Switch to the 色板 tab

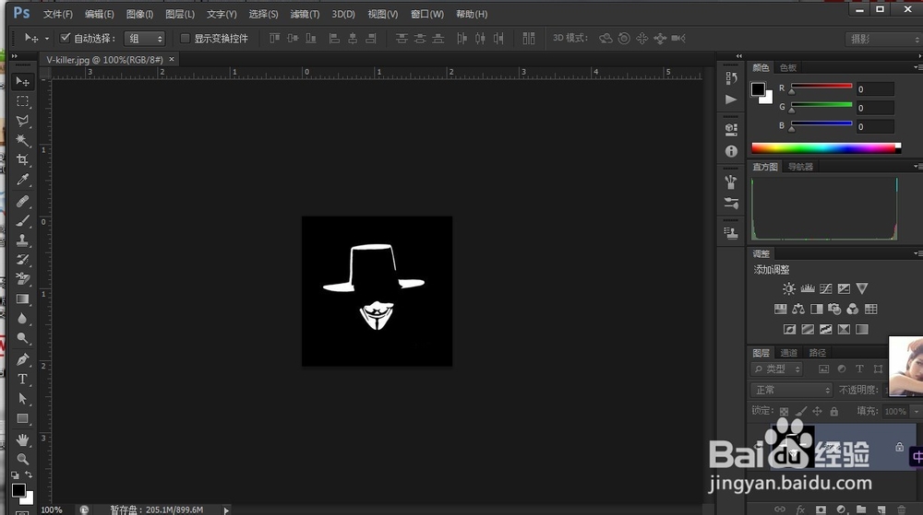(x=787, y=67)
